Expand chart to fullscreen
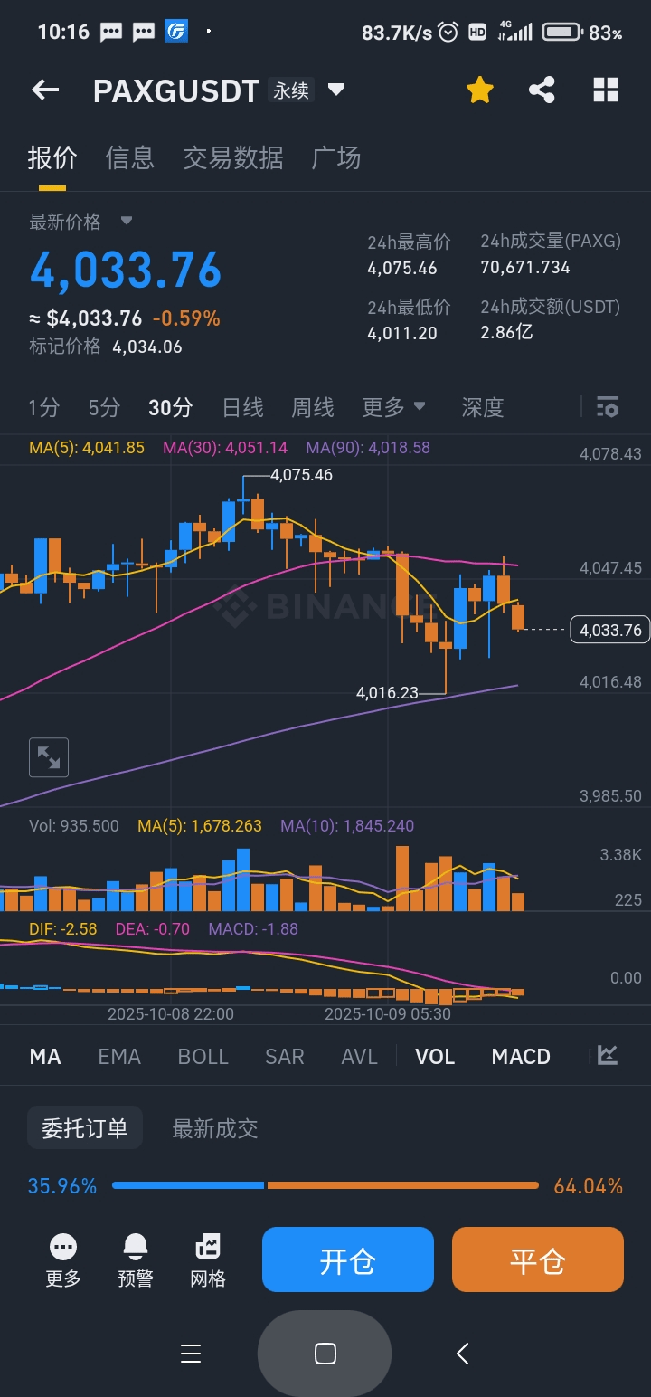 point(49,757)
